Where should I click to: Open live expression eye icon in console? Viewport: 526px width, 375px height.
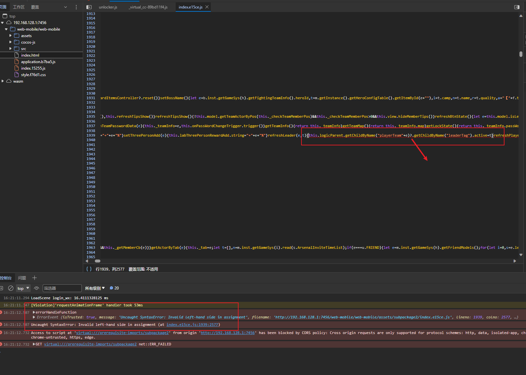point(37,288)
